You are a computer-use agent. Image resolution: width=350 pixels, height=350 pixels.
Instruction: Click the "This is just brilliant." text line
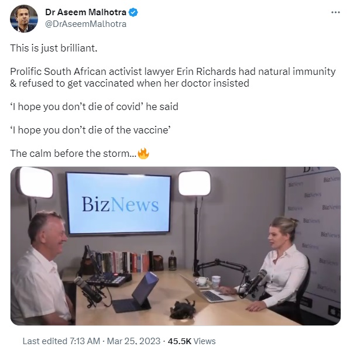click(x=54, y=48)
